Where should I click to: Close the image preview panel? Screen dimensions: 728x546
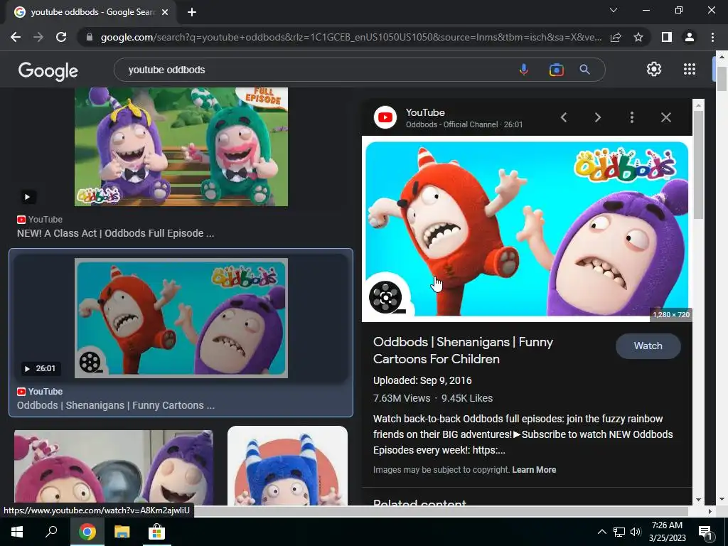pos(665,117)
